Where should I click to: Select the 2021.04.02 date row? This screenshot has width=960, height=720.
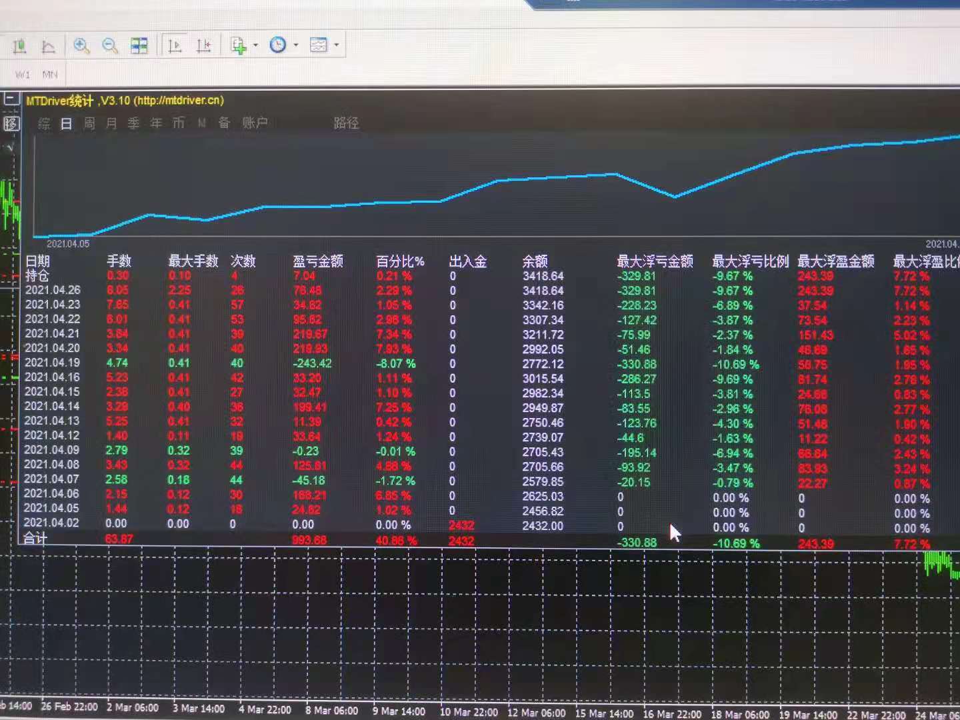point(51,523)
